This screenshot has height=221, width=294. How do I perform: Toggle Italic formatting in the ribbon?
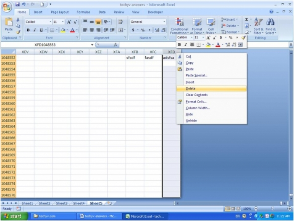(34, 30)
